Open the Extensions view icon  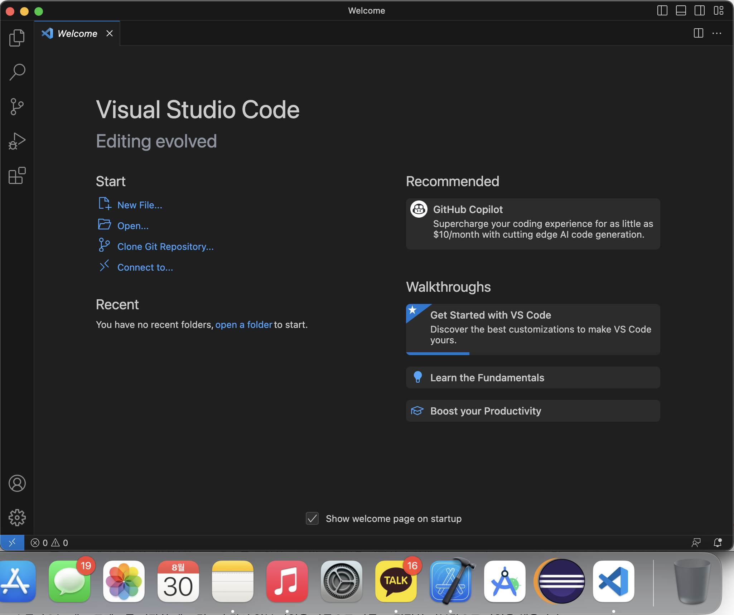tap(17, 176)
